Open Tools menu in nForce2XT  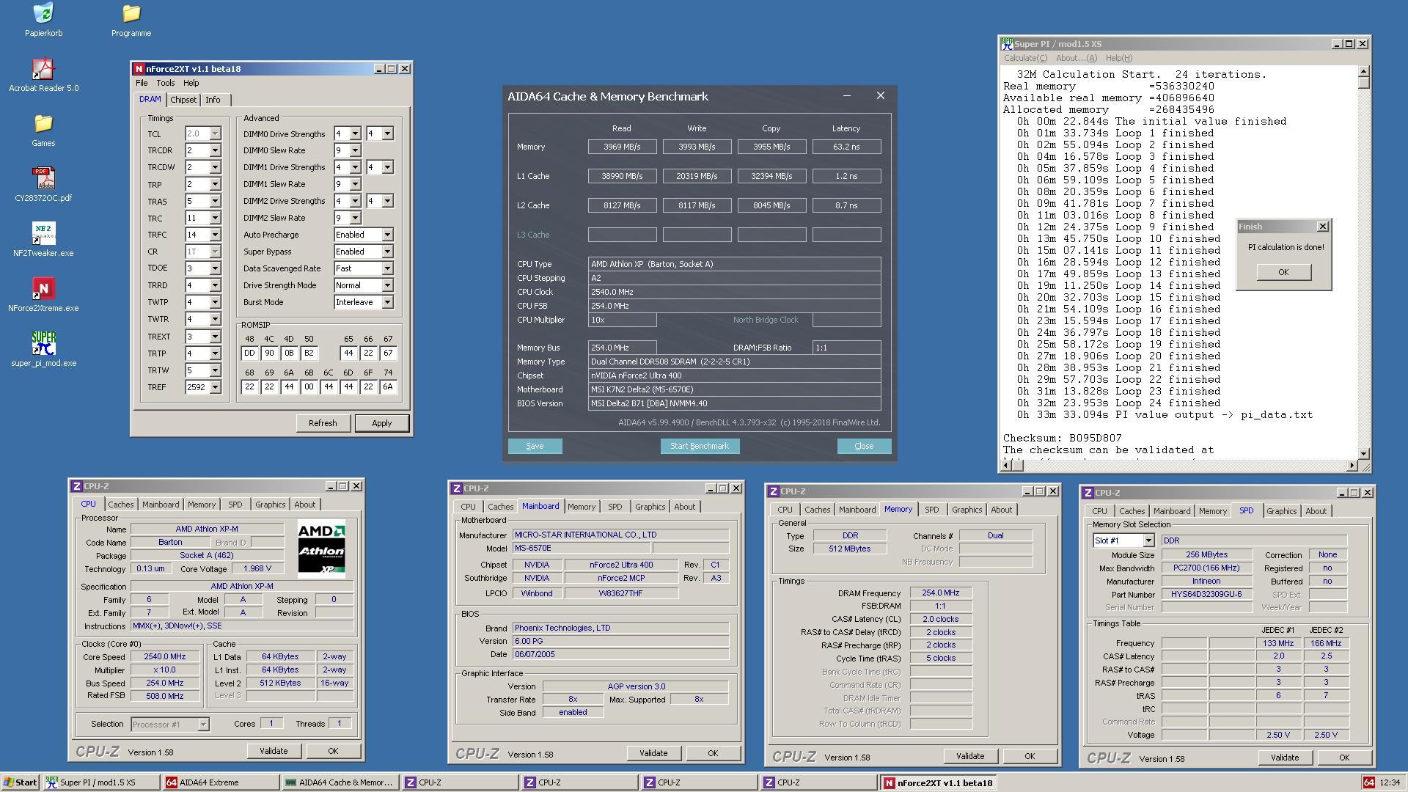coord(166,83)
